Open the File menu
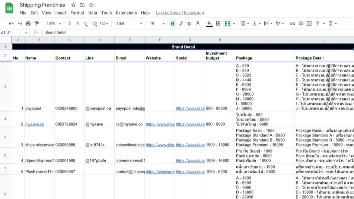The width and height of the screenshot is (354, 199). 23,13
